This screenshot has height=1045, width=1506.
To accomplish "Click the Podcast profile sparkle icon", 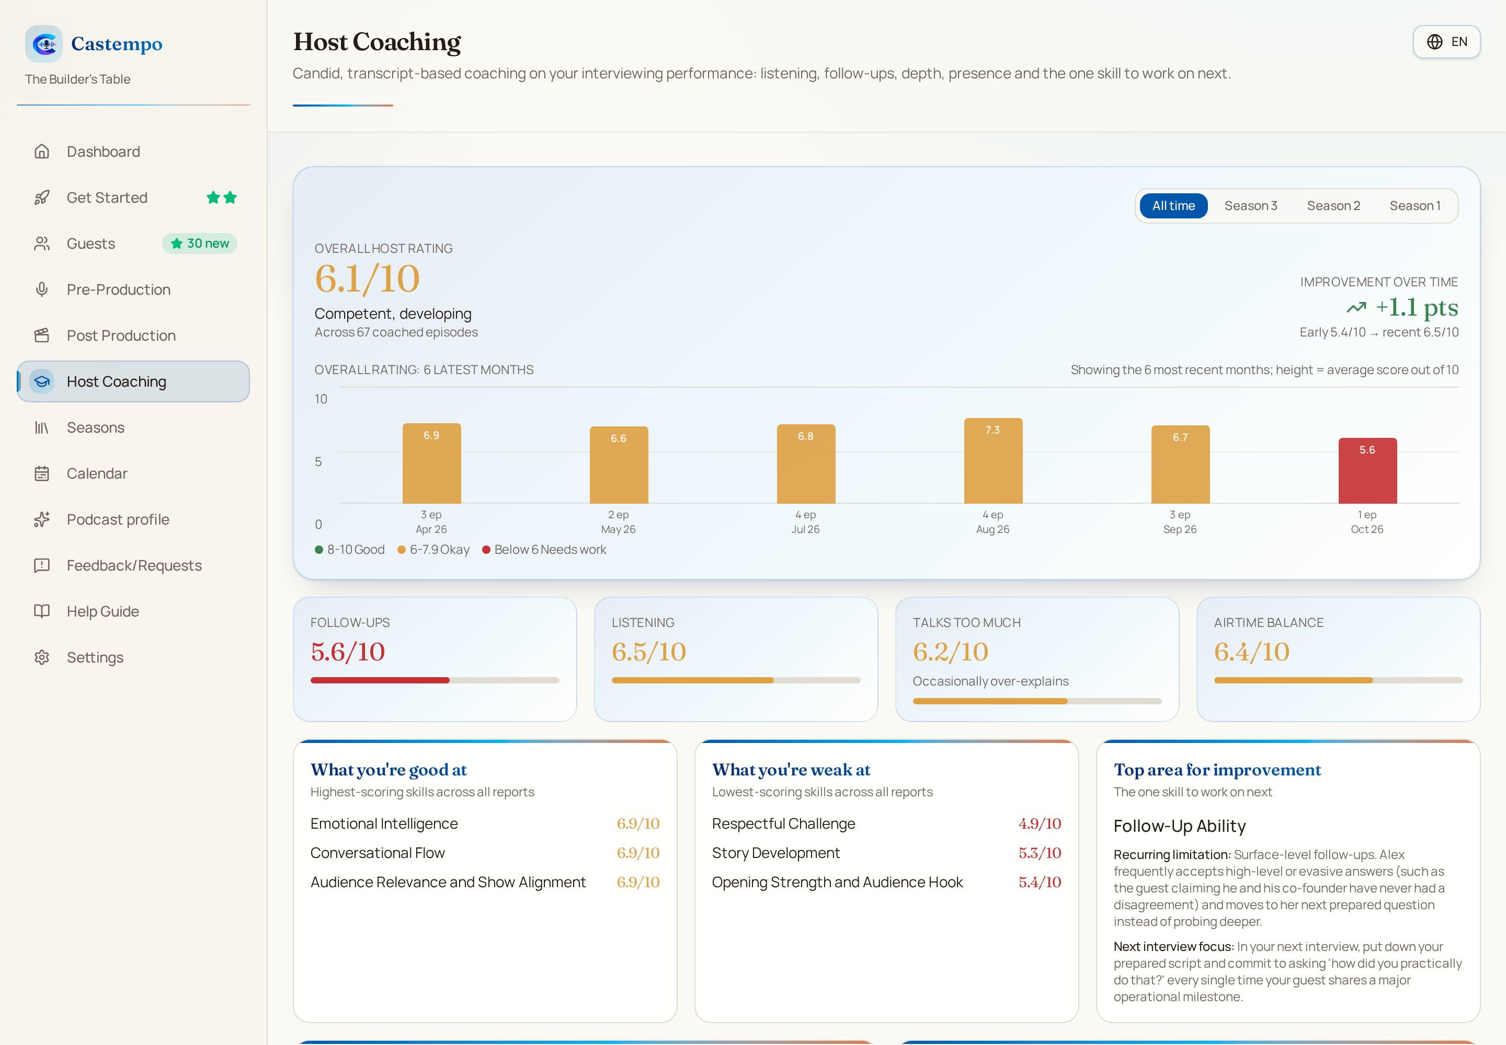I will click(x=42, y=519).
